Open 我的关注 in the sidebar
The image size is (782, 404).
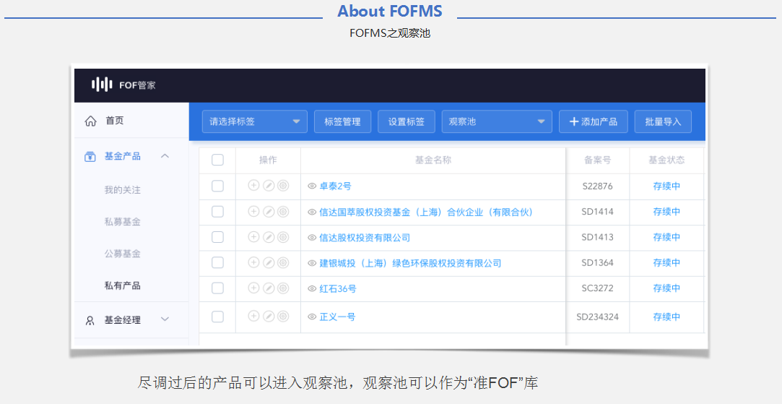[x=123, y=190]
